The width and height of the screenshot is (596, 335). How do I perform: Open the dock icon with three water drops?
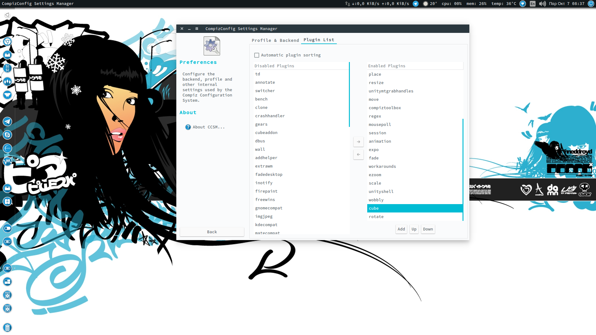[7, 82]
